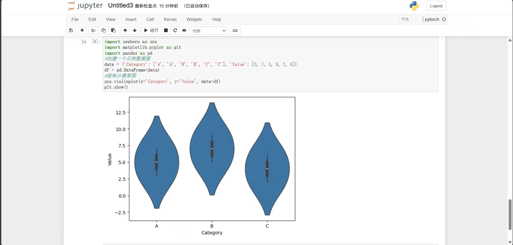Image resolution: width=513 pixels, height=245 pixels.
Task: Restart the kernel icon
Action: coord(175,30)
